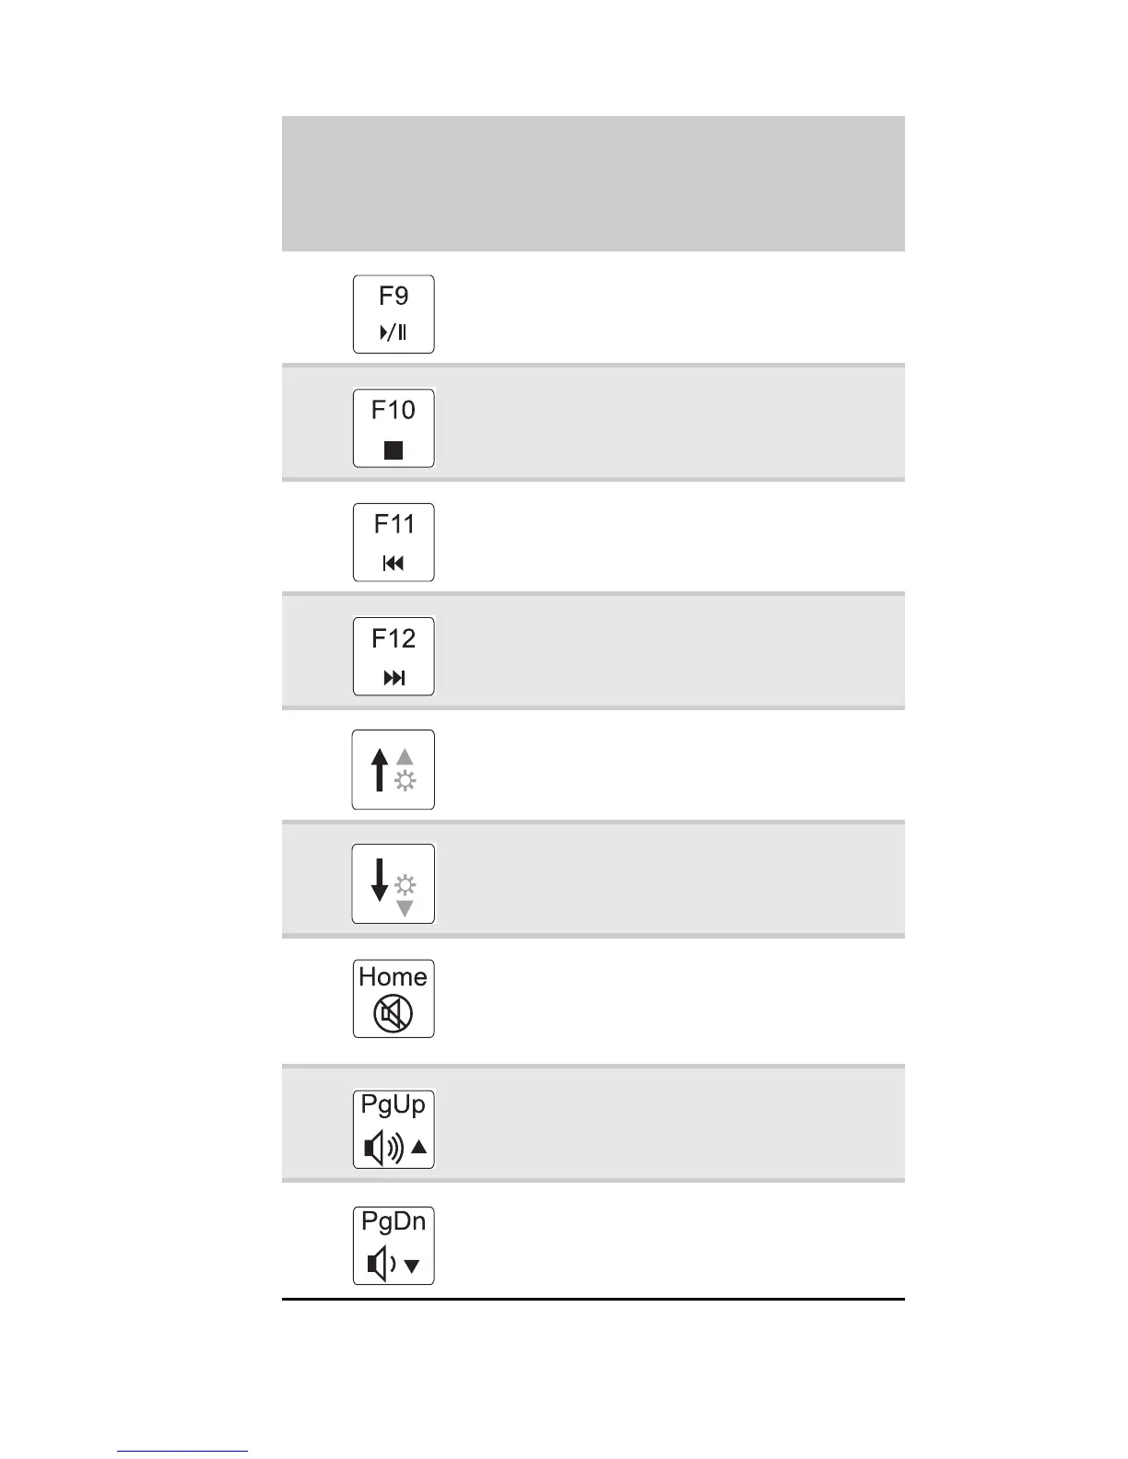1128x1459 pixels.
Task: Click the gray table header block
Action: [593, 183]
